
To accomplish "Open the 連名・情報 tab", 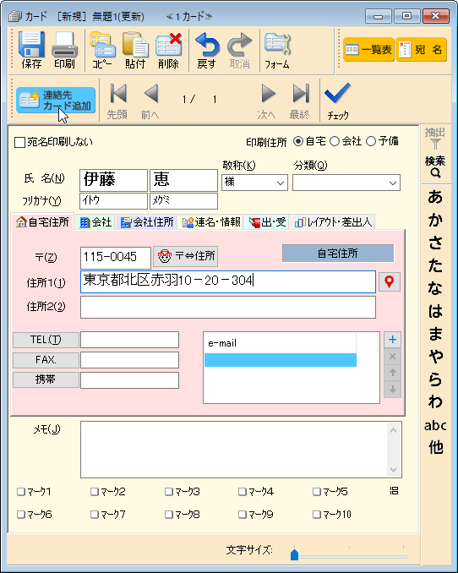I will [x=211, y=222].
